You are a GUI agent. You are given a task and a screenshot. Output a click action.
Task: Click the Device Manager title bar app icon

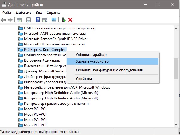pyautogui.click(x=4, y=4)
